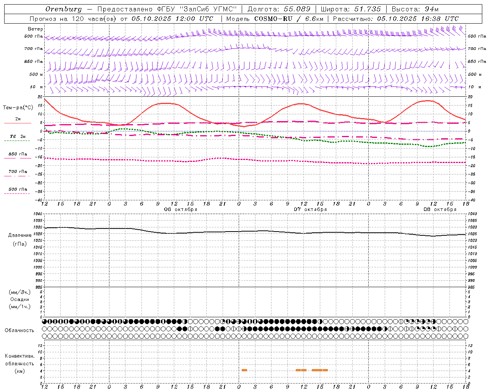488x390 pixels.
Task: Click 'Прогноз на 120 часа(ов)' forecast header
Action: coord(73,19)
